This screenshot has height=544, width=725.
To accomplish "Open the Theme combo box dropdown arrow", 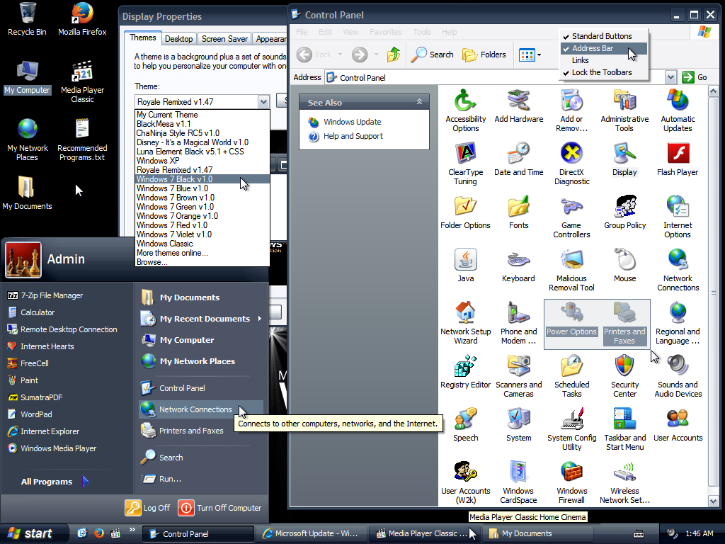I will (263, 102).
